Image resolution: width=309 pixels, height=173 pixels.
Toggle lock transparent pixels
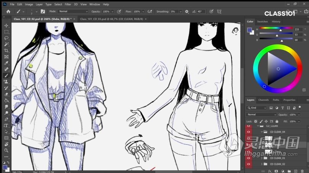(x=256, y=121)
